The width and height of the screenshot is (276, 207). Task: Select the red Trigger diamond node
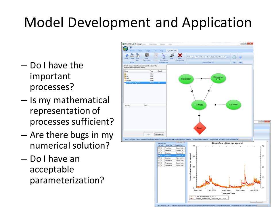(x=200, y=128)
